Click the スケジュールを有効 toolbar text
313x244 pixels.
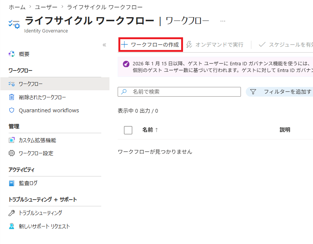(291, 45)
